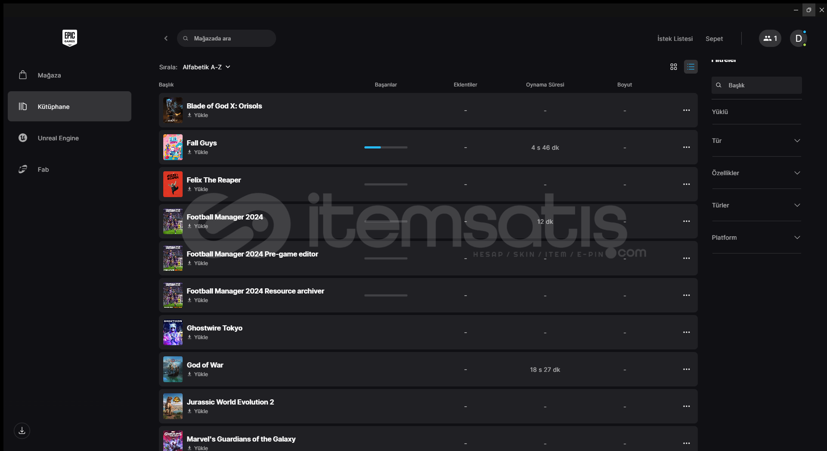827x451 pixels.
Task: Open the Football Manager 2024 Resource archiver title
Action: click(x=255, y=291)
